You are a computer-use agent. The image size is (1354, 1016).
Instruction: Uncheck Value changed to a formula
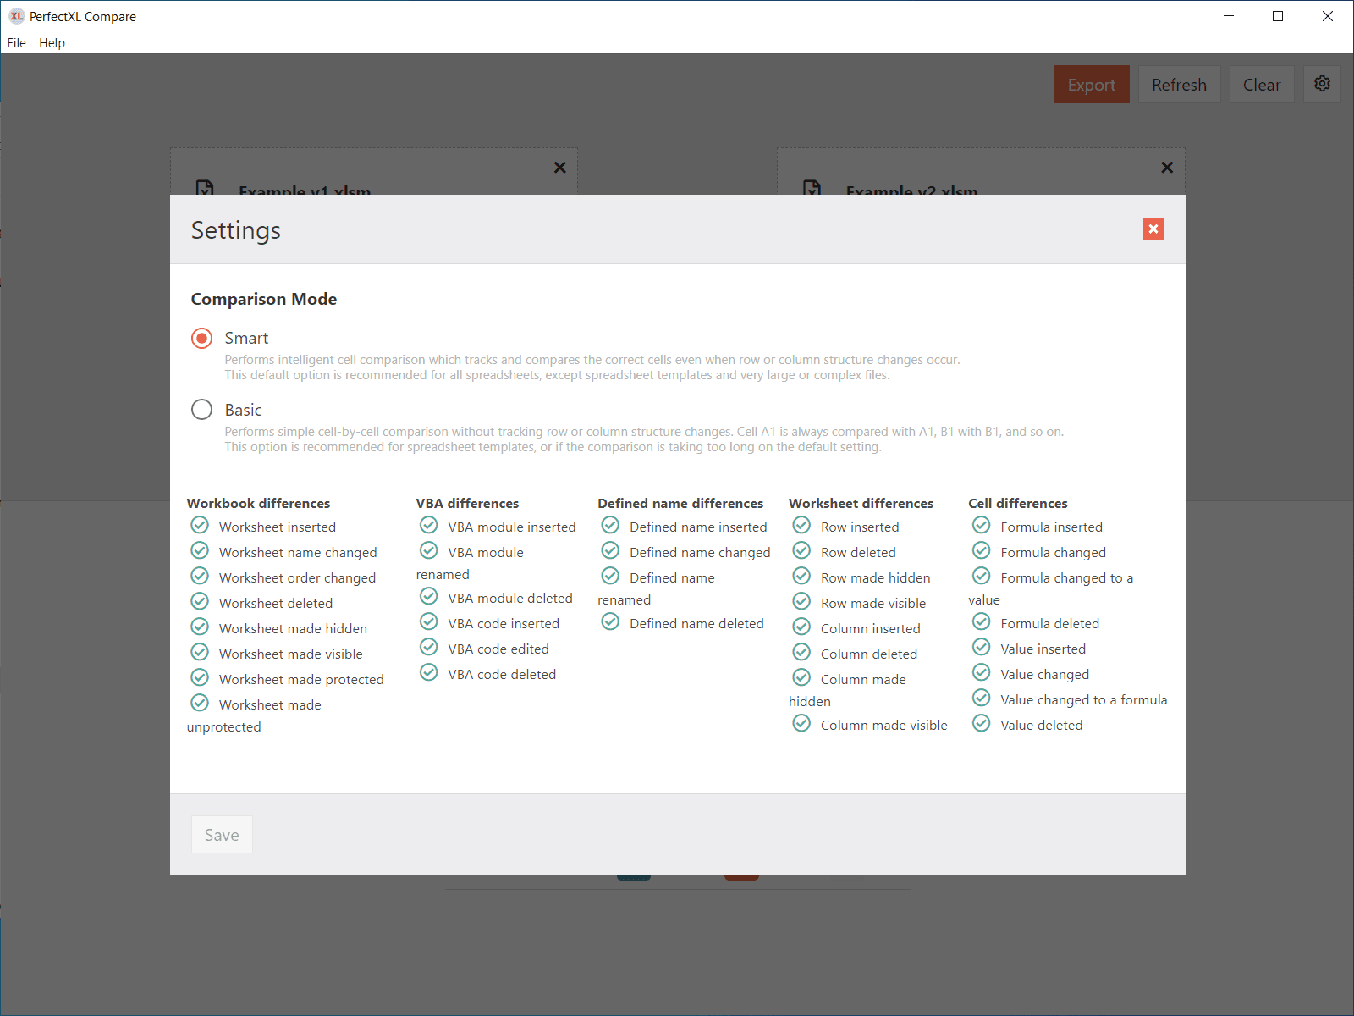981,698
